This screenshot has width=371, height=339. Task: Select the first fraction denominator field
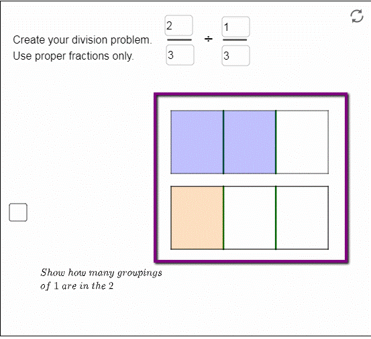tap(180, 55)
